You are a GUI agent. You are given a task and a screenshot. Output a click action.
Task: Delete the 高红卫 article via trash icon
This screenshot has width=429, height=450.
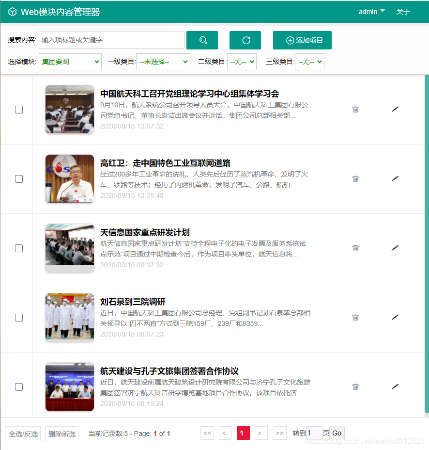355,179
